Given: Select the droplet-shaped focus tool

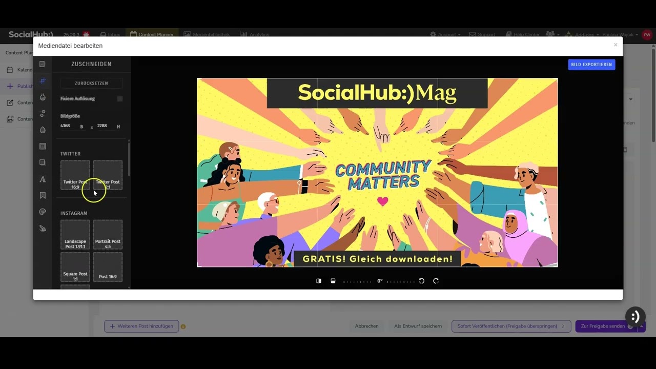Looking at the screenshot, I should [x=43, y=130].
